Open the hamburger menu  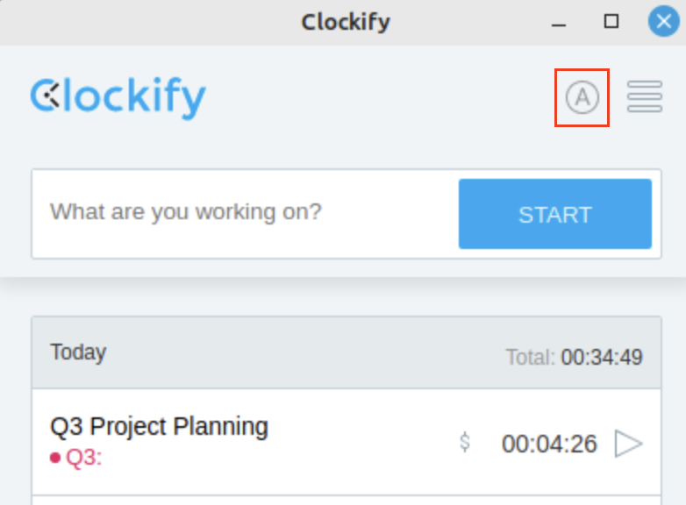pos(645,96)
